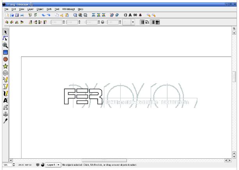
Task: Select the Connector tool
Action: tap(5, 107)
